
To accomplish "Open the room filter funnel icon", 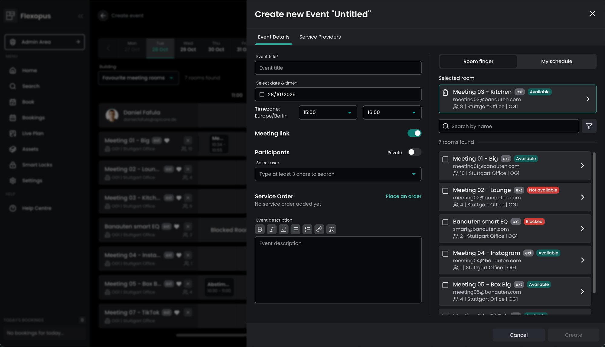I will coord(589,126).
